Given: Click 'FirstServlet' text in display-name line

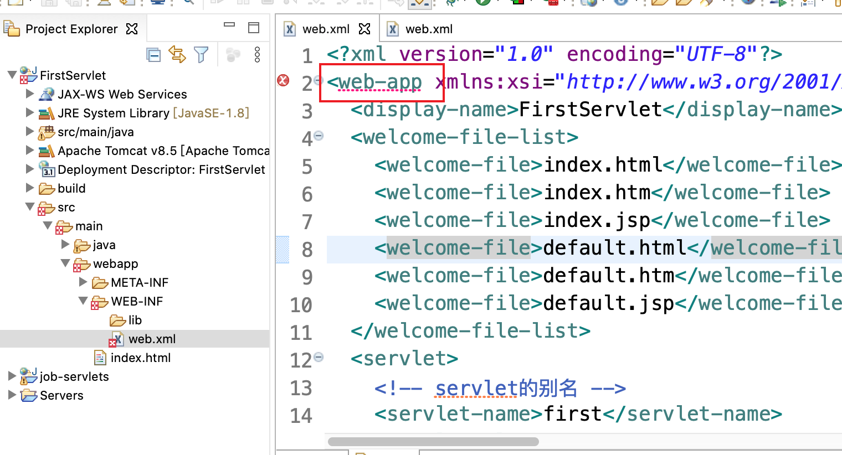Looking at the screenshot, I should click(x=590, y=109).
